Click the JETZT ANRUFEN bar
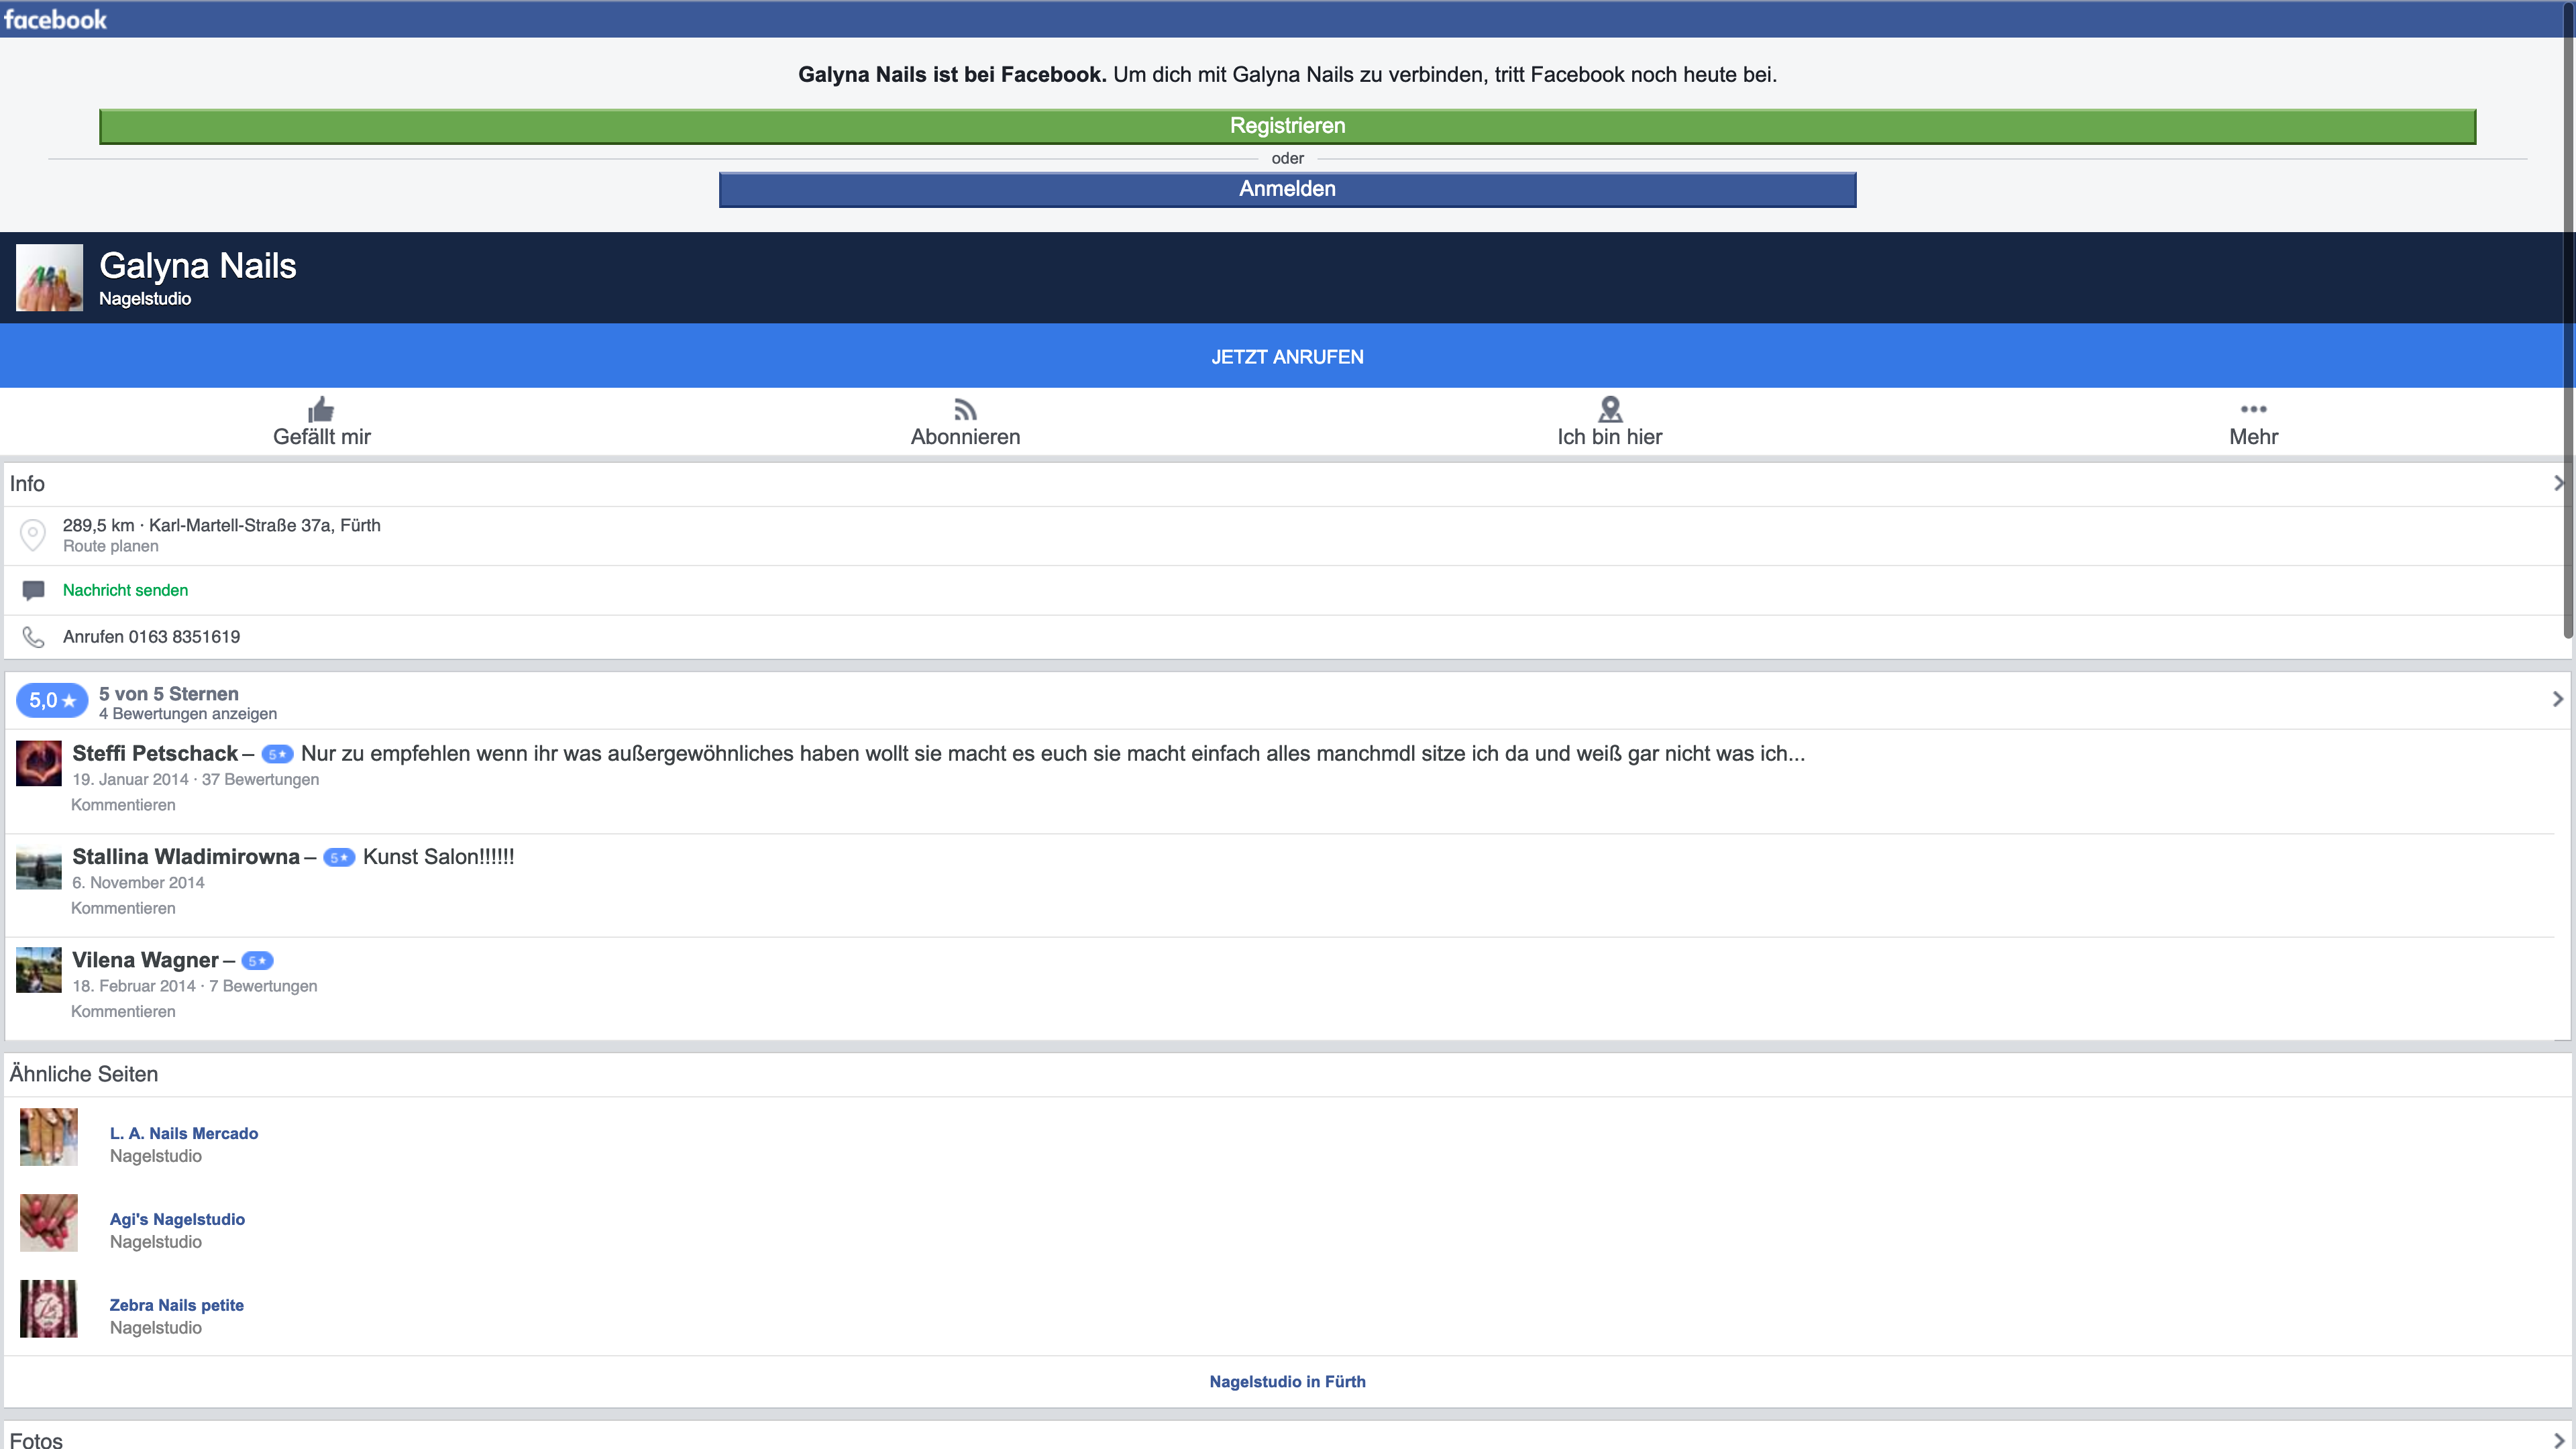2576x1449 pixels. [1287, 356]
